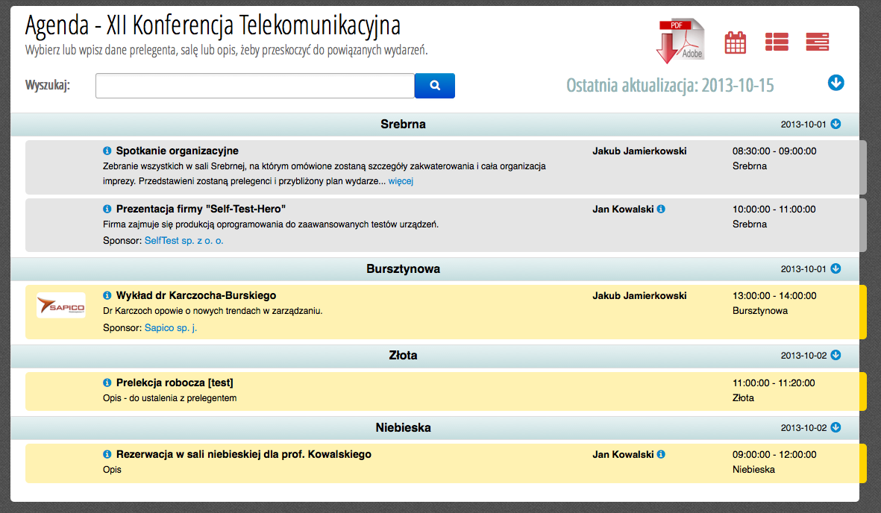Image resolution: width=881 pixels, height=513 pixels.
Task: Open info icon for Spotkanie organizacyjne
Action: click(107, 151)
